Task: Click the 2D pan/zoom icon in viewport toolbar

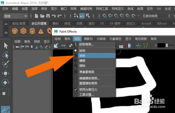Action: tap(41, 47)
